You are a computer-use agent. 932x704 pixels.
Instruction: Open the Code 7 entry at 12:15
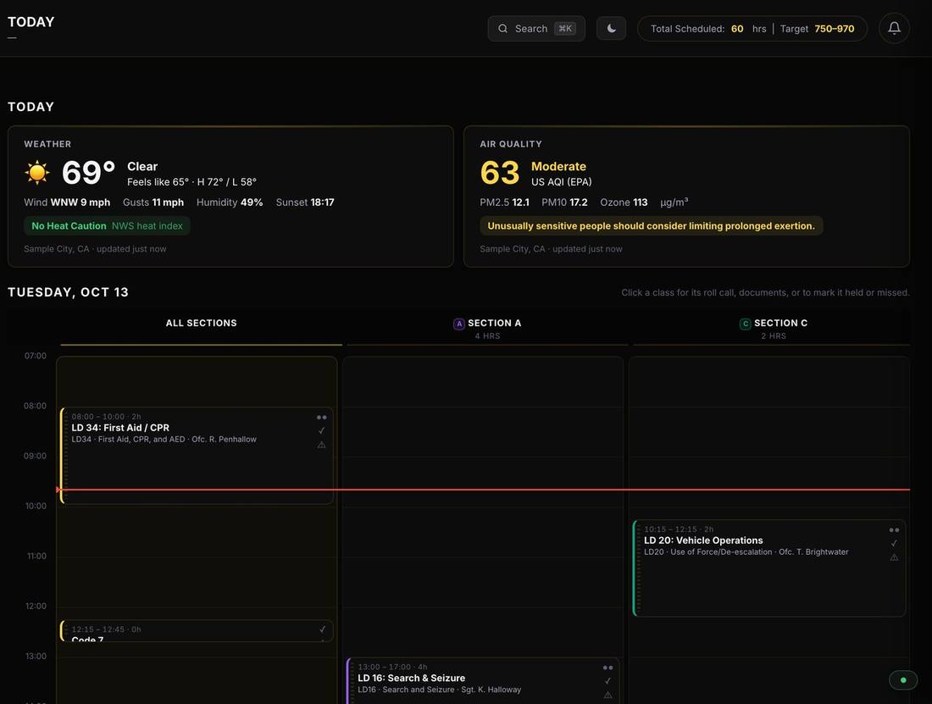tap(197, 631)
